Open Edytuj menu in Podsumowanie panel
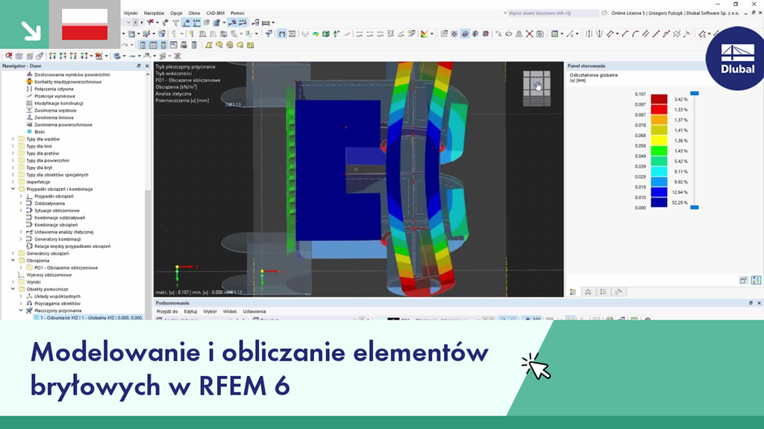This screenshot has width=764, height=429. coord(190,311)
